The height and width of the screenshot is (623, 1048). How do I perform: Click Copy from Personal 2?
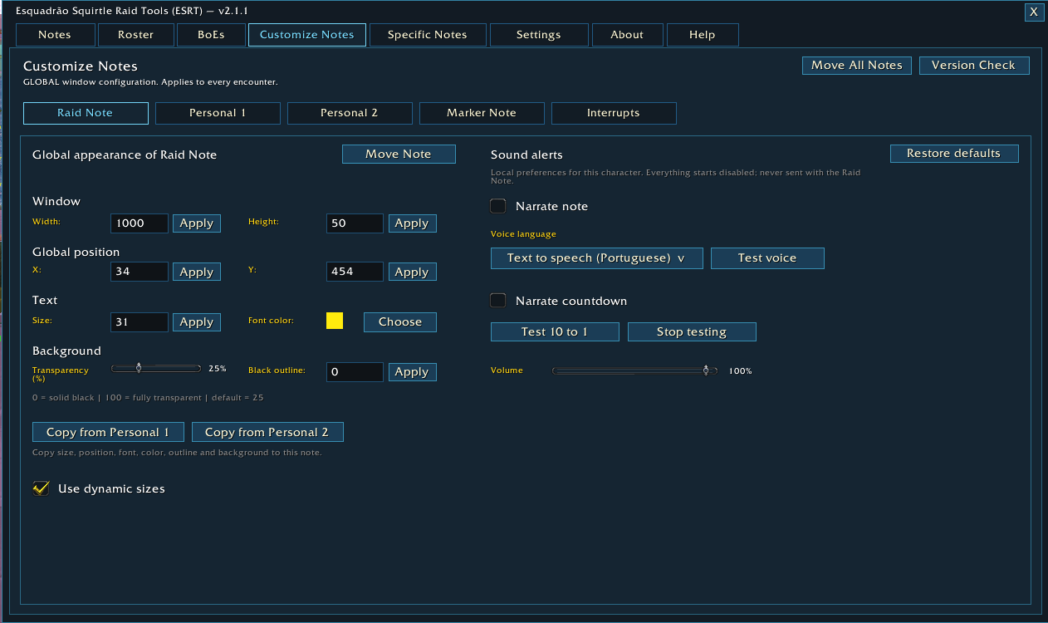267,432
